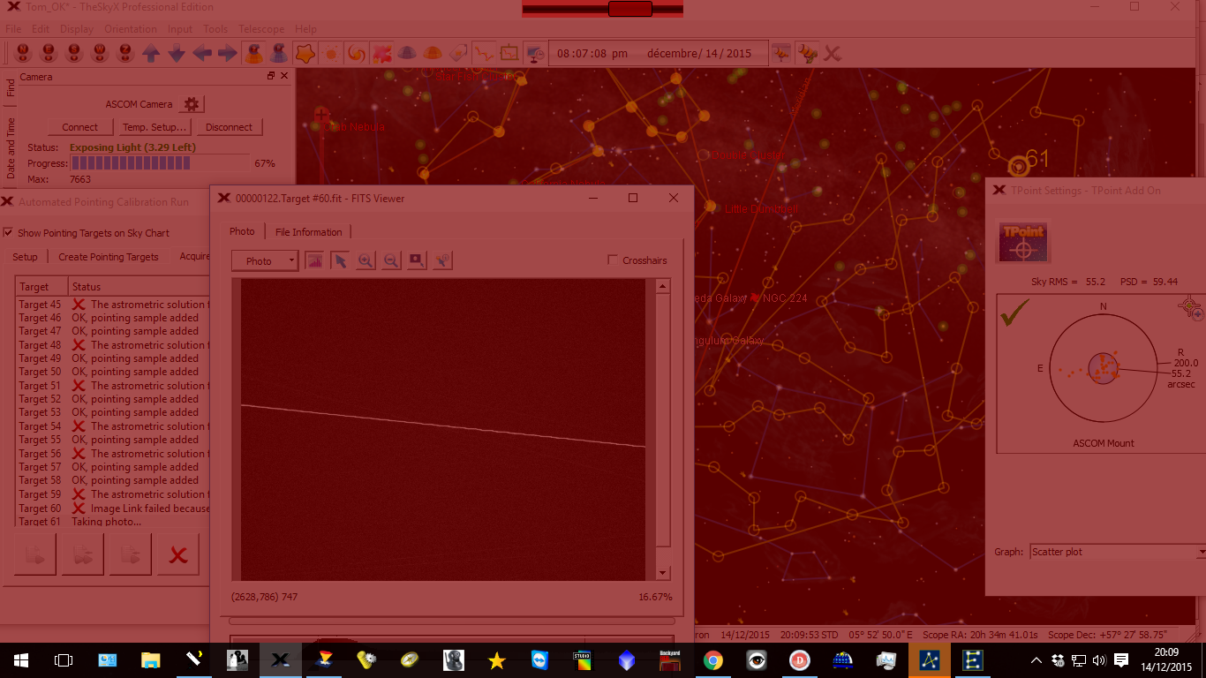Image resolution: width=1206 pixels, height=678 pixels.
Task: Select the Photo tab in FITS Viewer
Action: tap(242, 231)
